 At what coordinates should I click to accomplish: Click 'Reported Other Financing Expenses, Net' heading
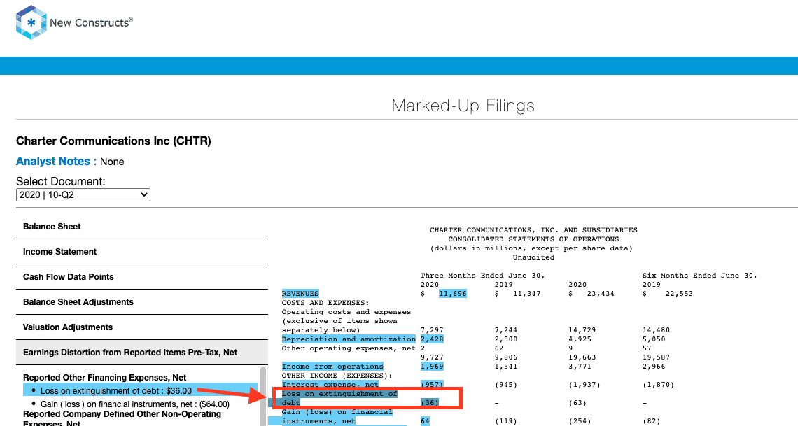tap(104, 378)
